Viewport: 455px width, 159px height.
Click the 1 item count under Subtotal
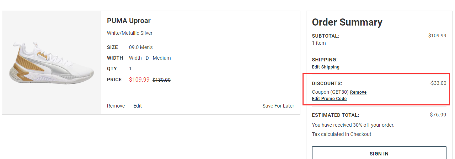click(319, 43)
